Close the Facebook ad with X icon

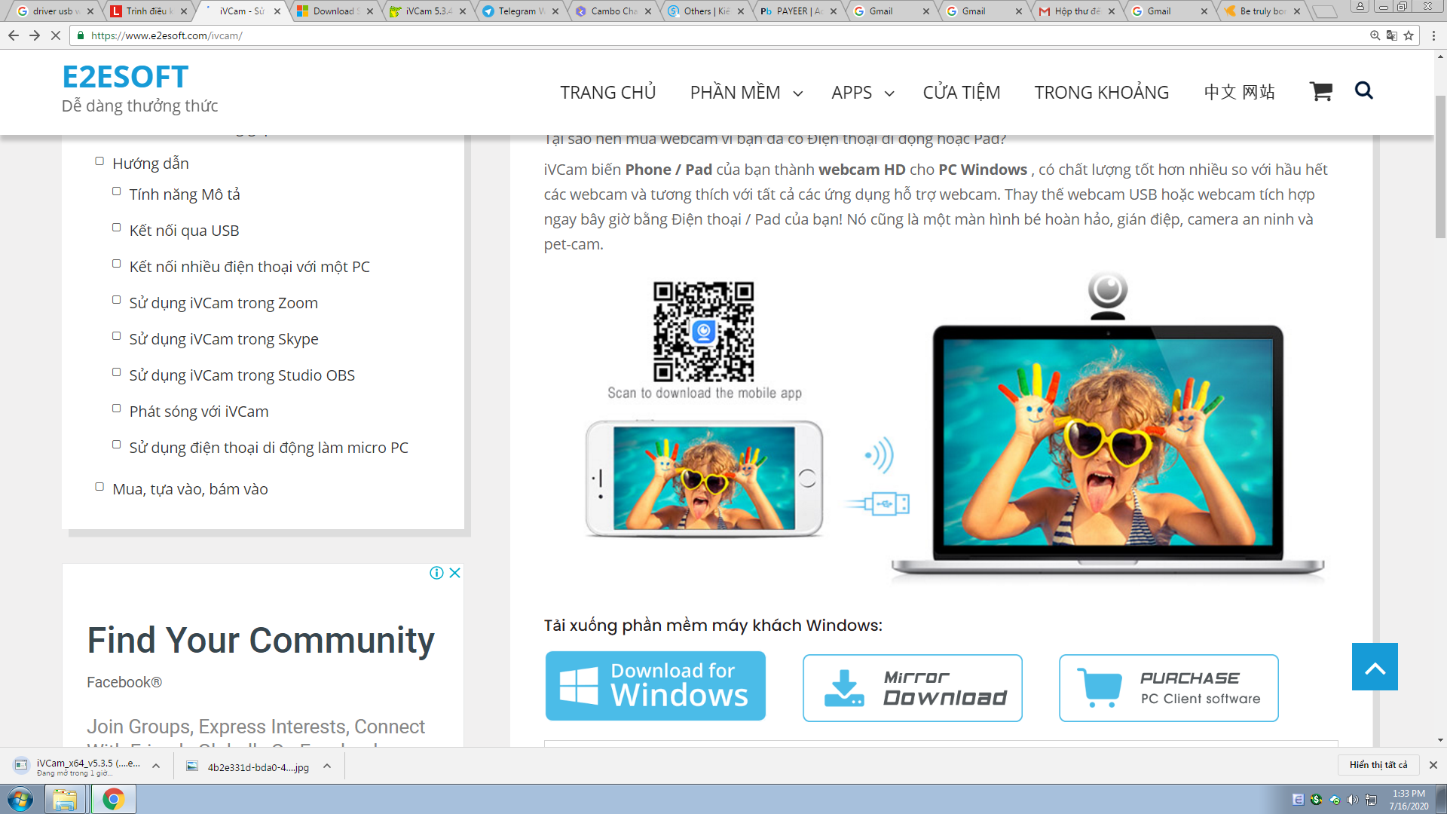pos(455,573)
